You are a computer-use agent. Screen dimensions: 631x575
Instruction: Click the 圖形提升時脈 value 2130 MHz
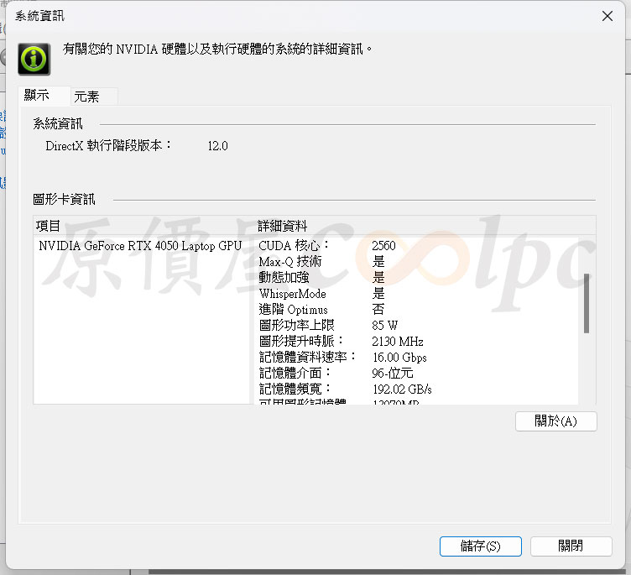[398, 342]
